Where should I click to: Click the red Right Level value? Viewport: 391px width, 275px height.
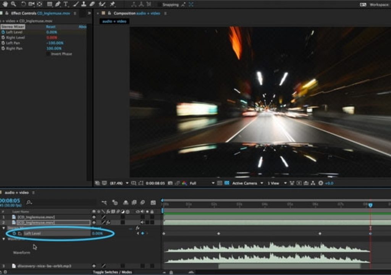52,38
